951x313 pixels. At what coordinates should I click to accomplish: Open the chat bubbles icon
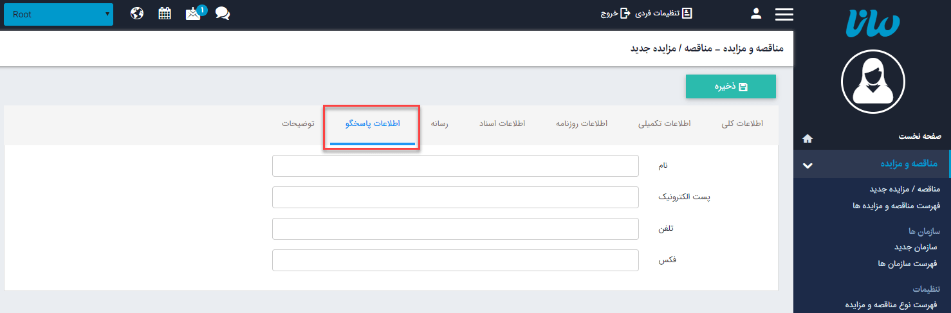pyautogui.click(x=223, y=13)
